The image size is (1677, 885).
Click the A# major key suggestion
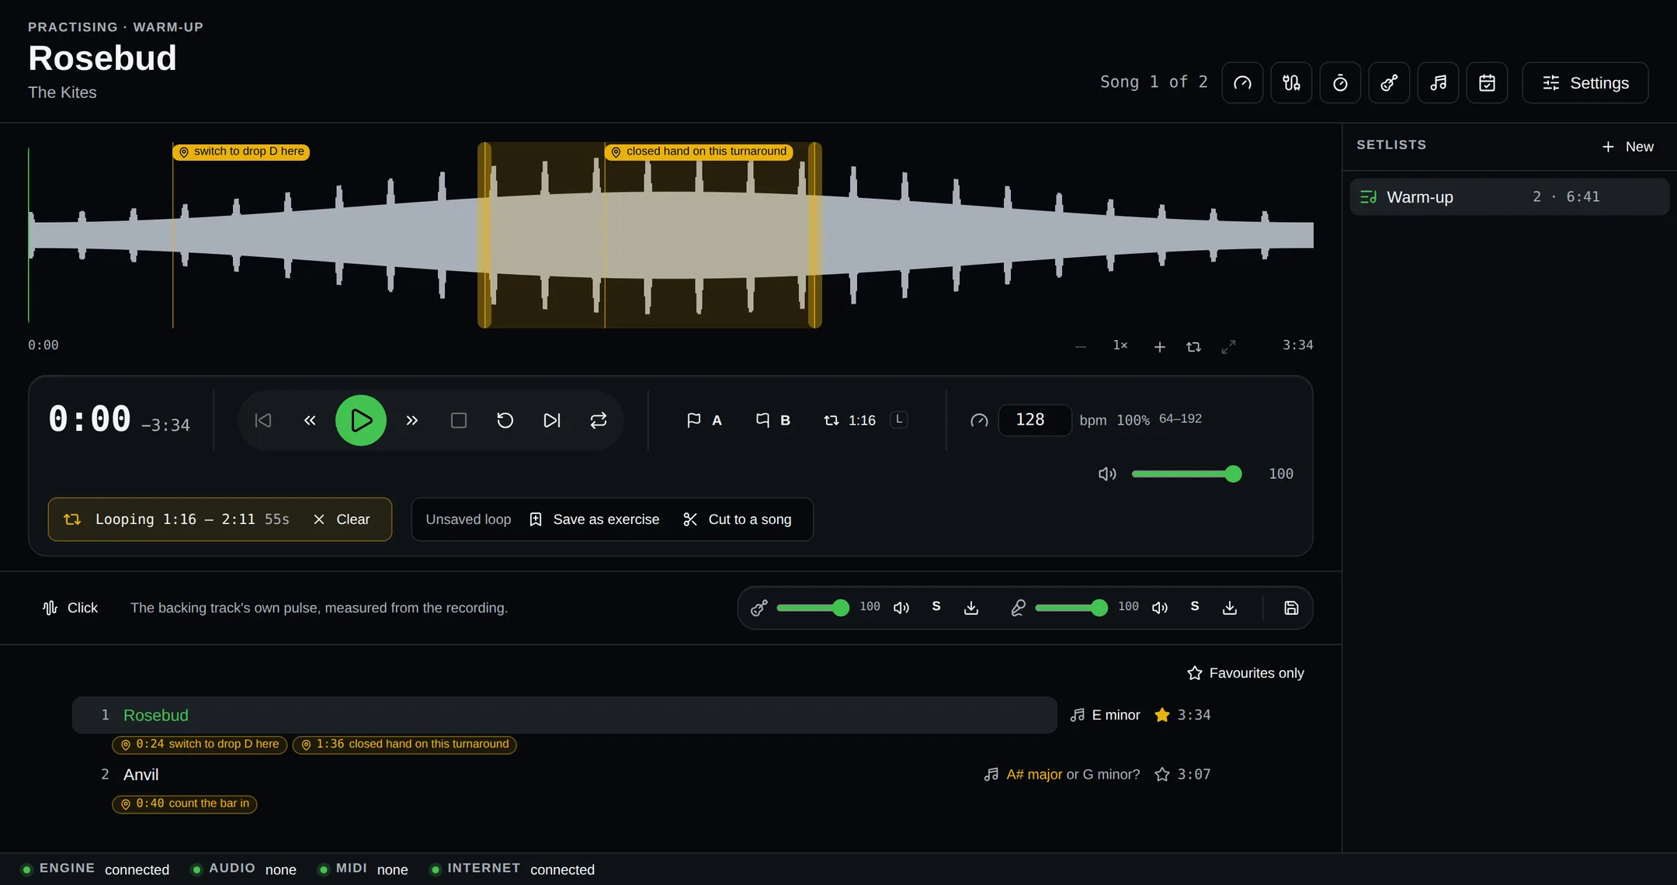1034,775
